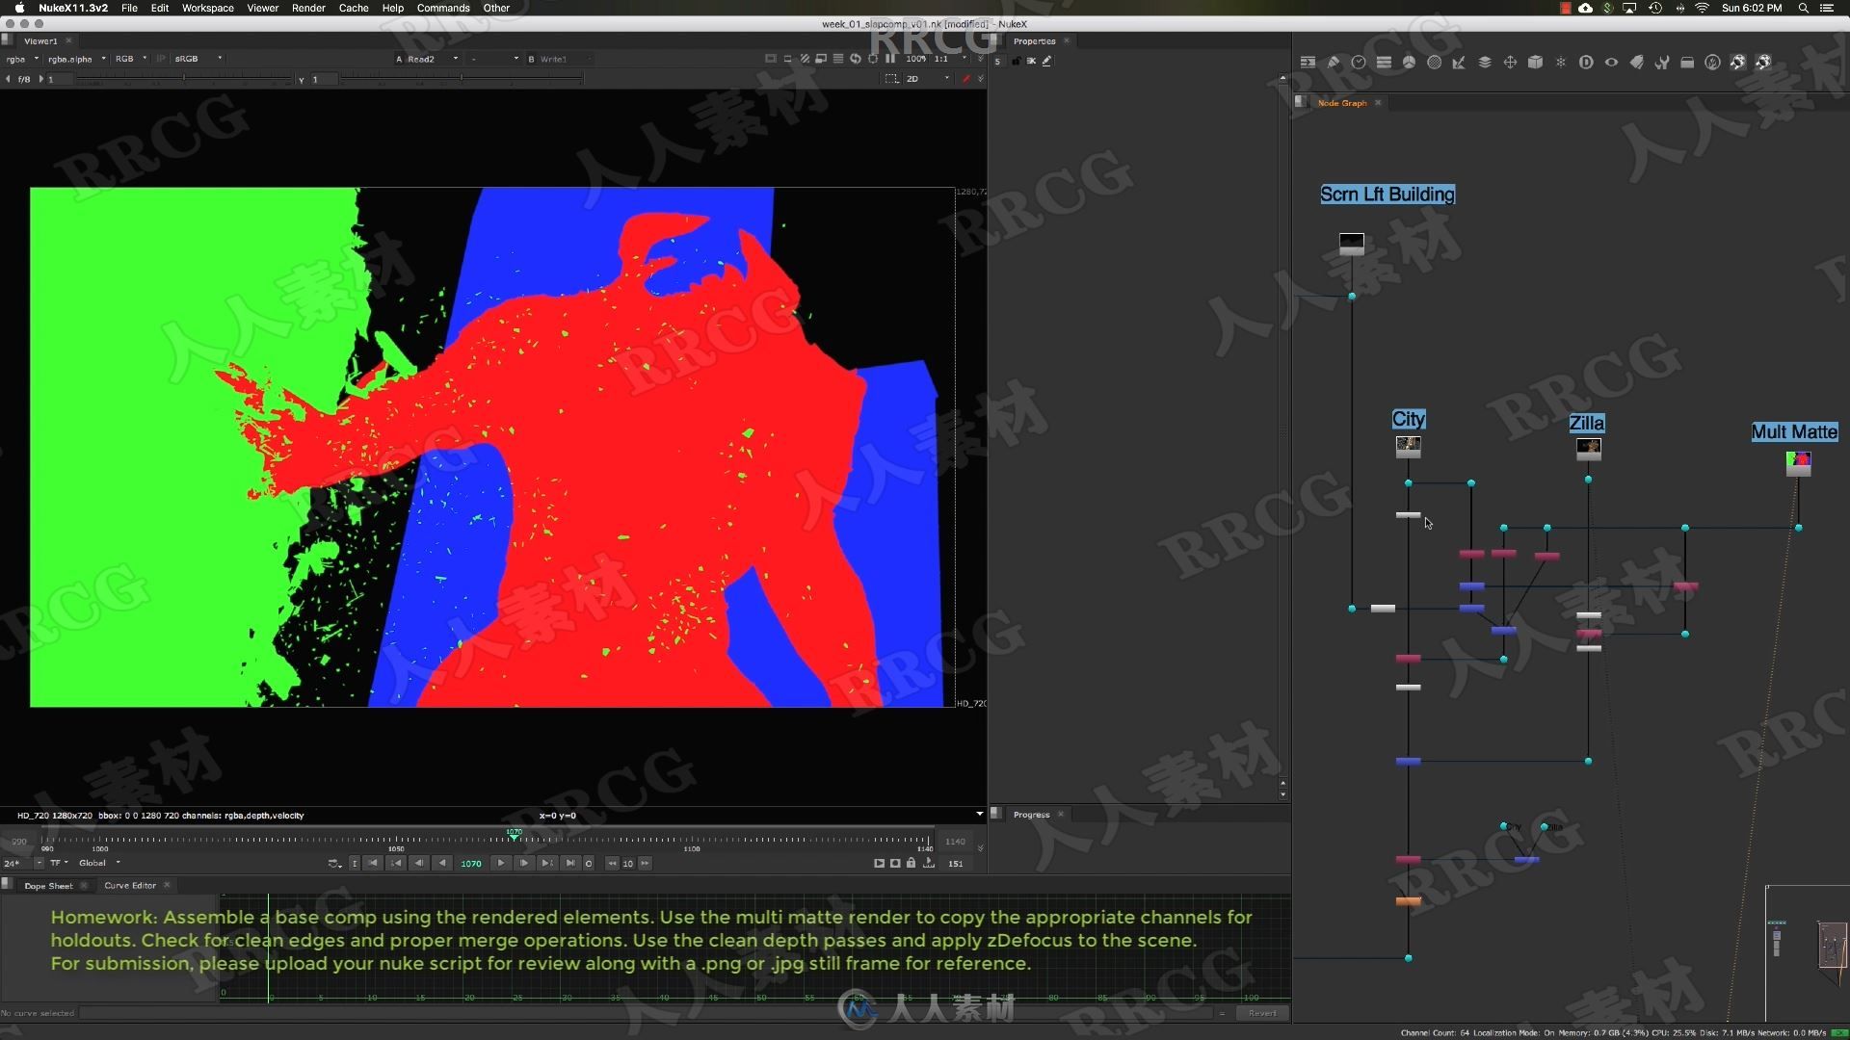Click the Global dropdown in timeline
Viewport: 1850px width, 1040px height.
click(x=99, y=864)
